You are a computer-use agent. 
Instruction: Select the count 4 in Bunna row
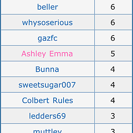(x=113, y=69)
